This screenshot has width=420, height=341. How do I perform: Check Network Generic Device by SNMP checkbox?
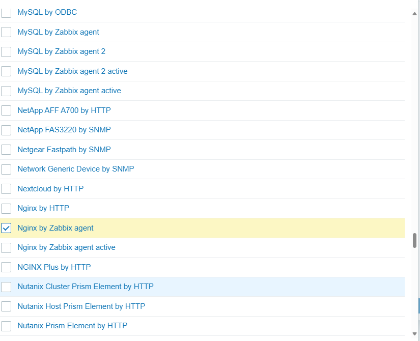pos(6,169)
